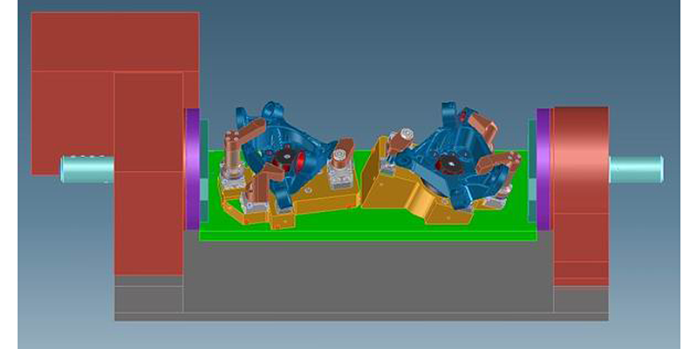Click the gray machine base

(366, 279)
